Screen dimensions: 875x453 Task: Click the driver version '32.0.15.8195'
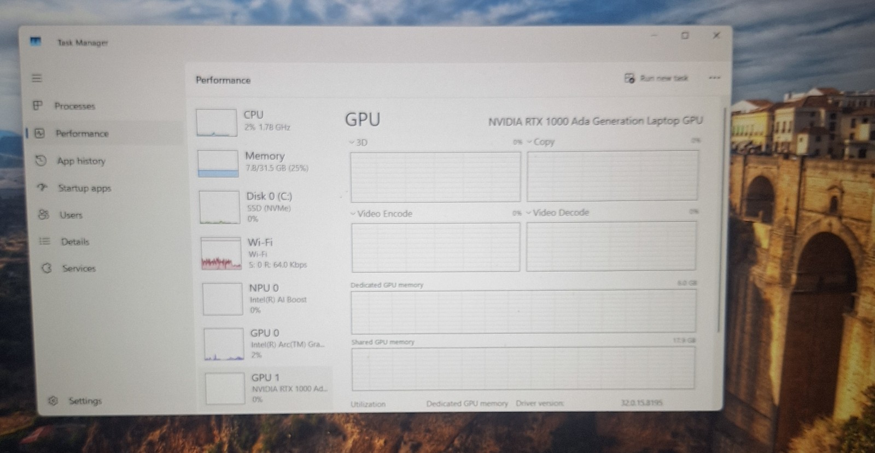[641, 403]
